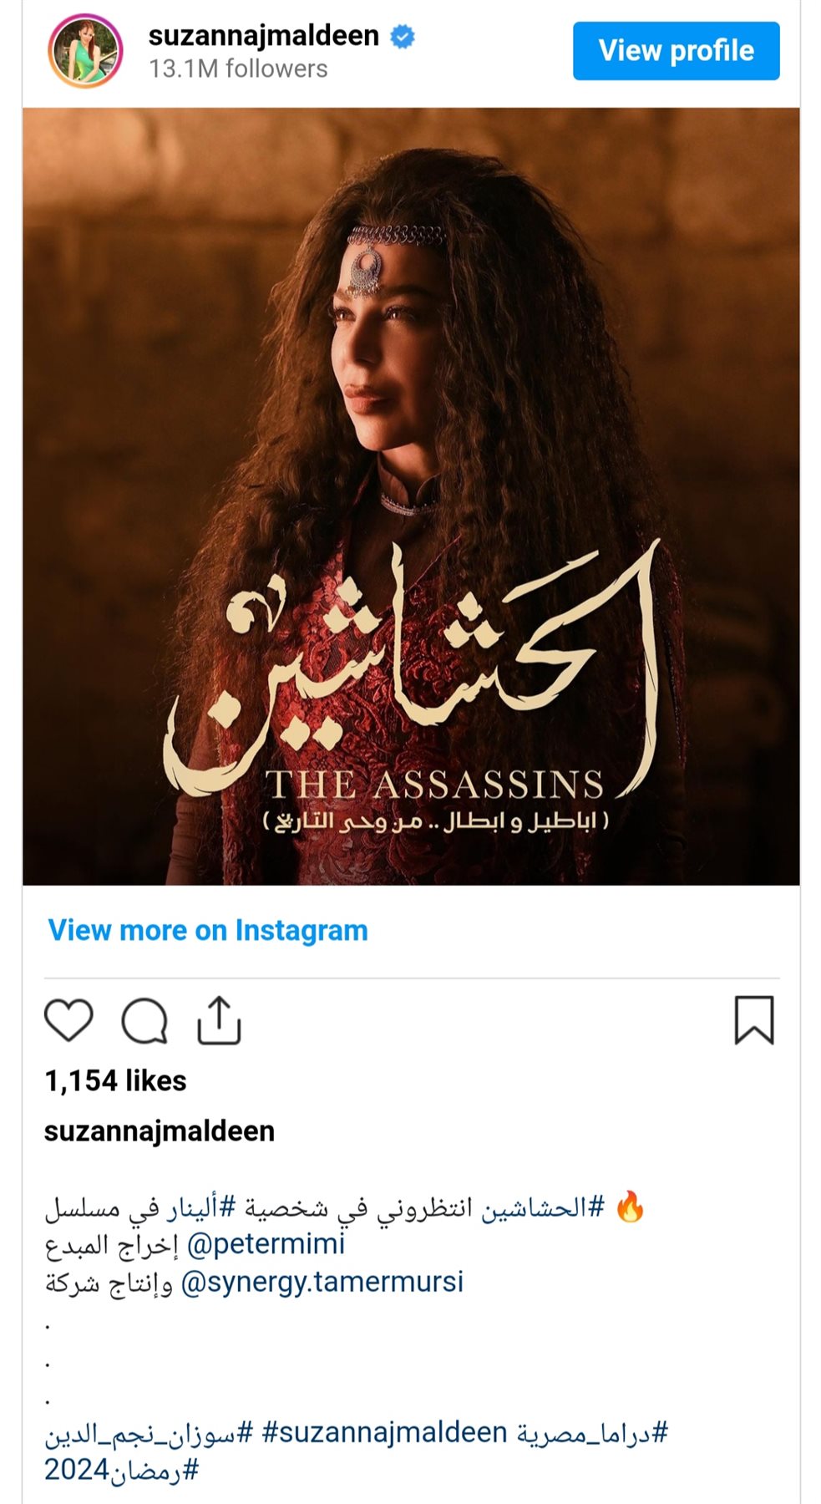Image resolution: width=821 pixels, height=1504 pixels.
Task: Open the @synergy.tamermursi mention
Action: (322, 1282)
